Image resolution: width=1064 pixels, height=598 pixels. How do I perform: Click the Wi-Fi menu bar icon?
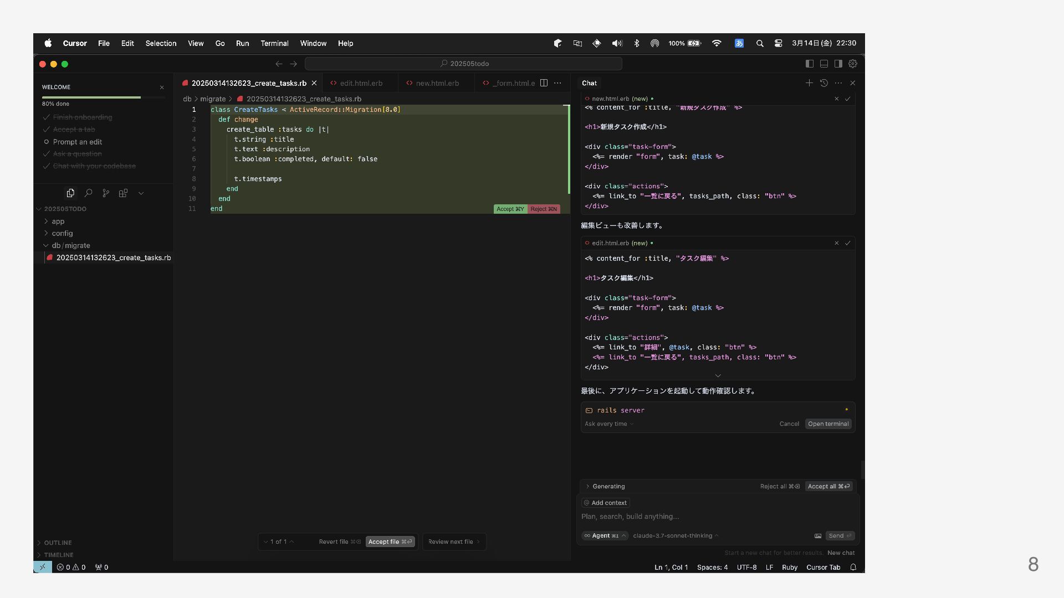[x=717, y=43]
